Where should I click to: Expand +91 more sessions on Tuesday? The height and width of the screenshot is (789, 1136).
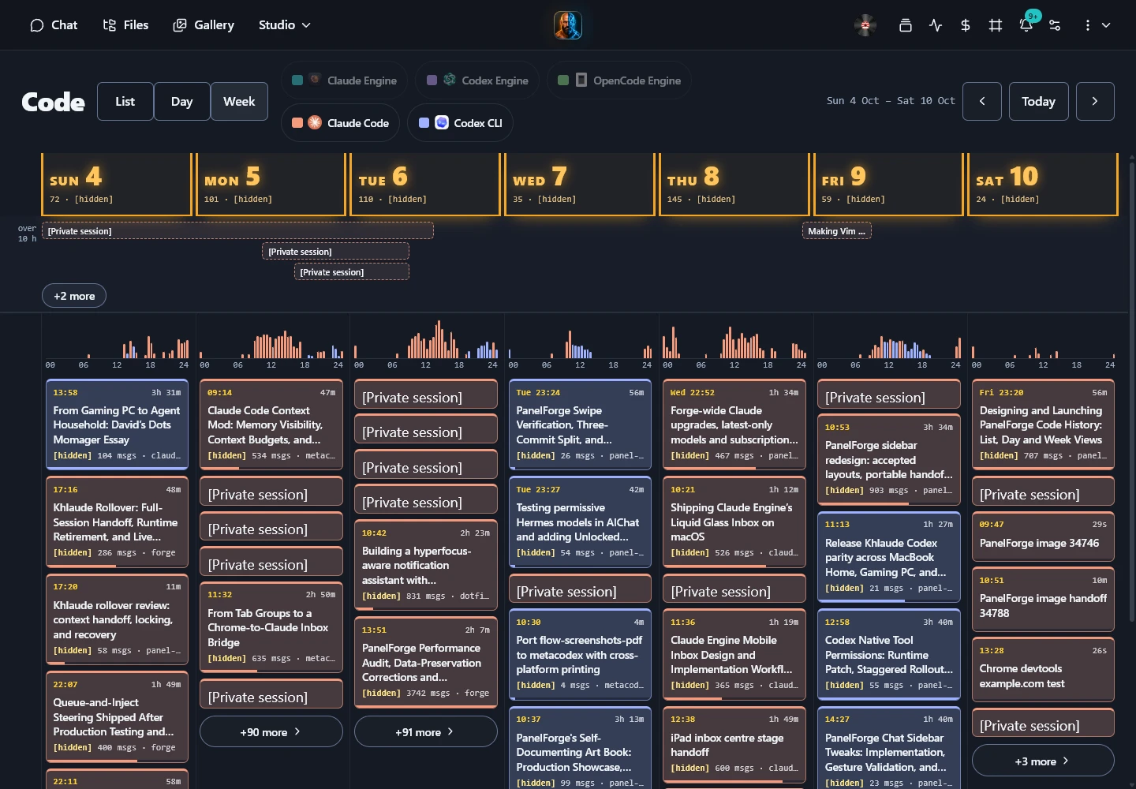pos(426,731)
